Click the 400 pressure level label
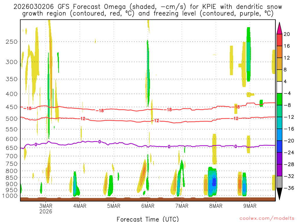 pyautogui.click(x=12, y=94)
